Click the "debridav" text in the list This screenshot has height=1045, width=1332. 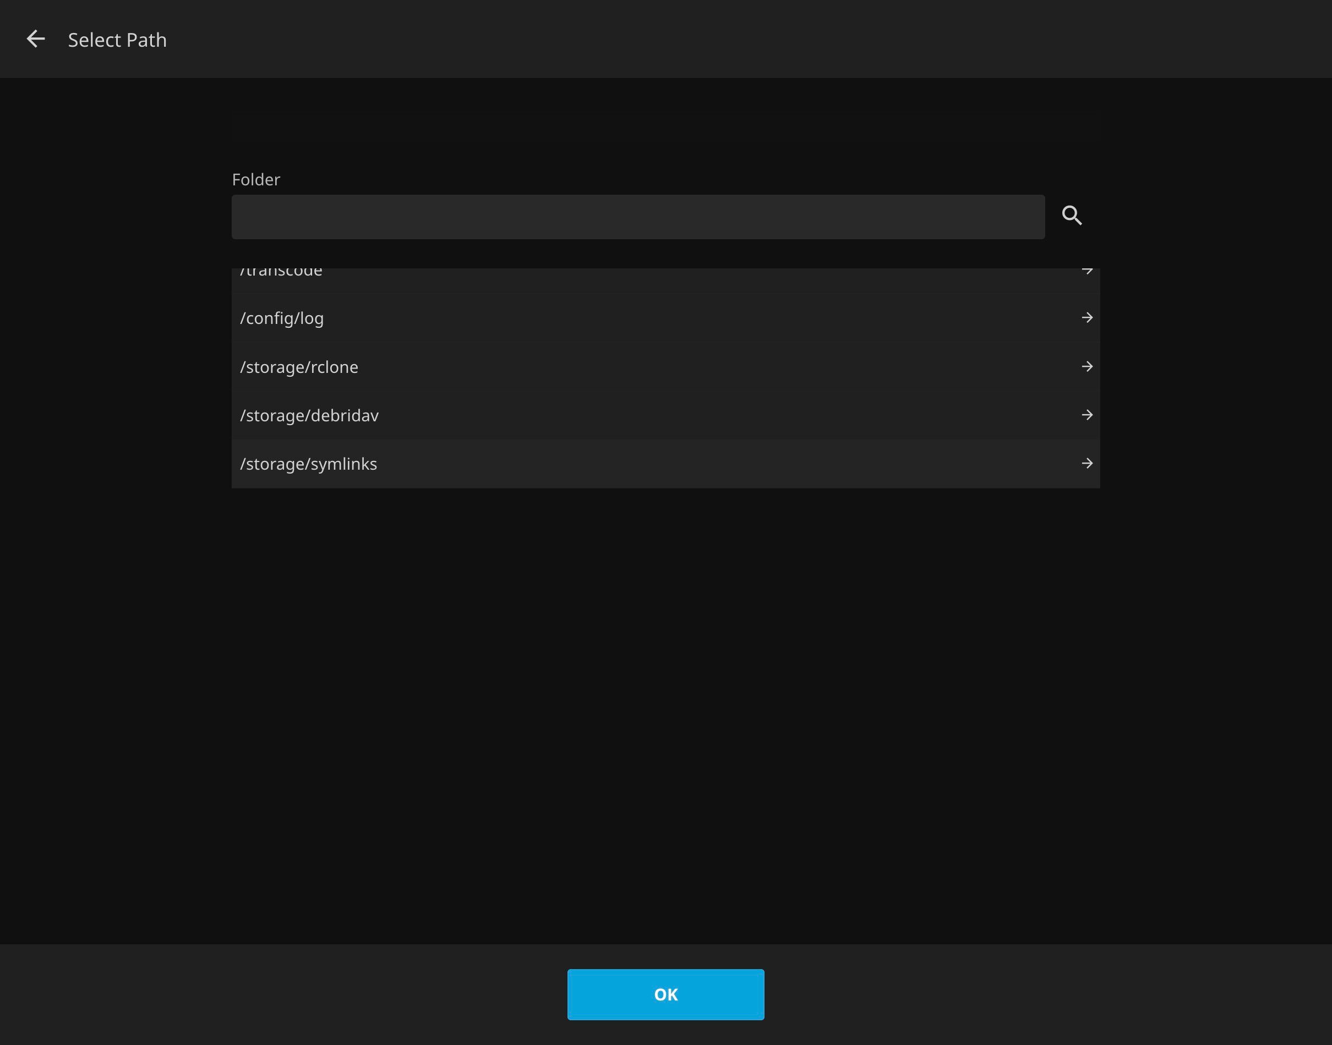345,415
